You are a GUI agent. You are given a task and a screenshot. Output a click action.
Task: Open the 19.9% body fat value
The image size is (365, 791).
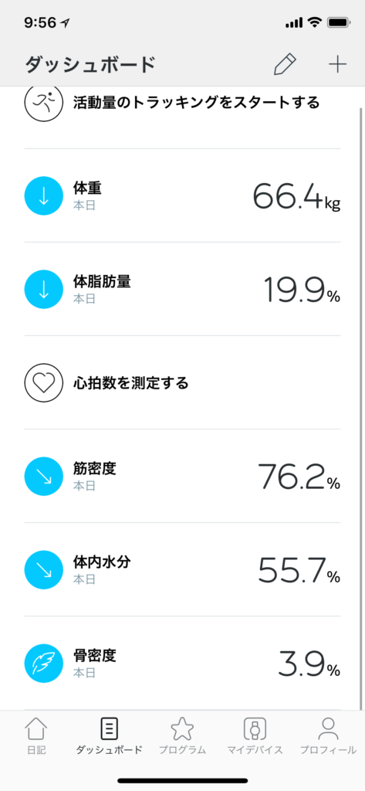tap(302, 290)
